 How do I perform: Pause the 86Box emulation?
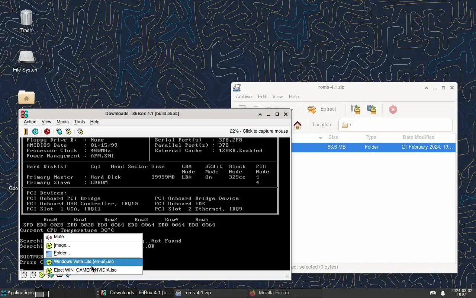click(26, 131)
